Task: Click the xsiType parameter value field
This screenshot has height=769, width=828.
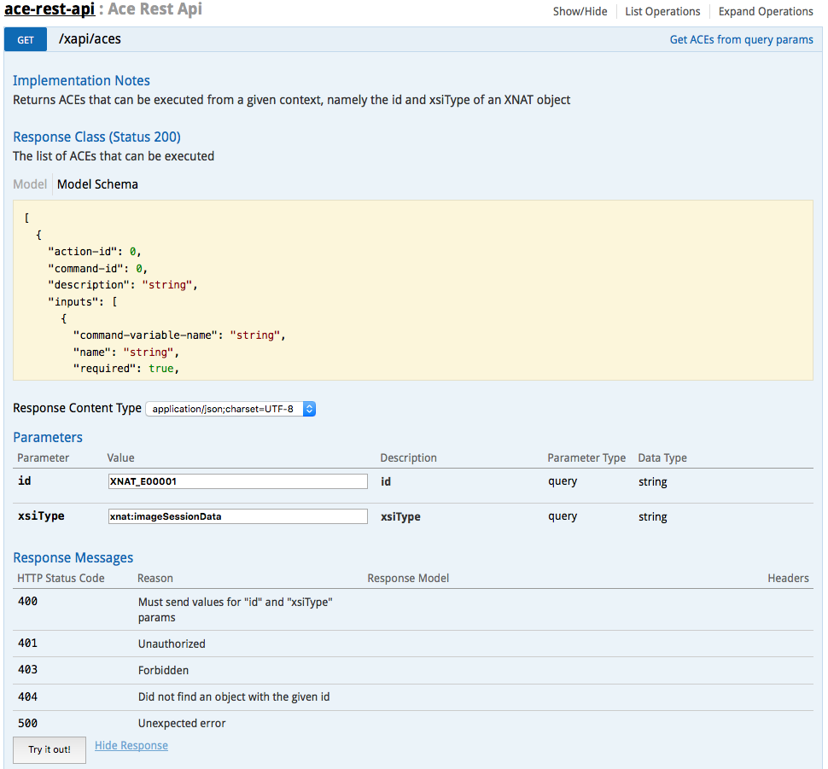Action: [237, 516]
